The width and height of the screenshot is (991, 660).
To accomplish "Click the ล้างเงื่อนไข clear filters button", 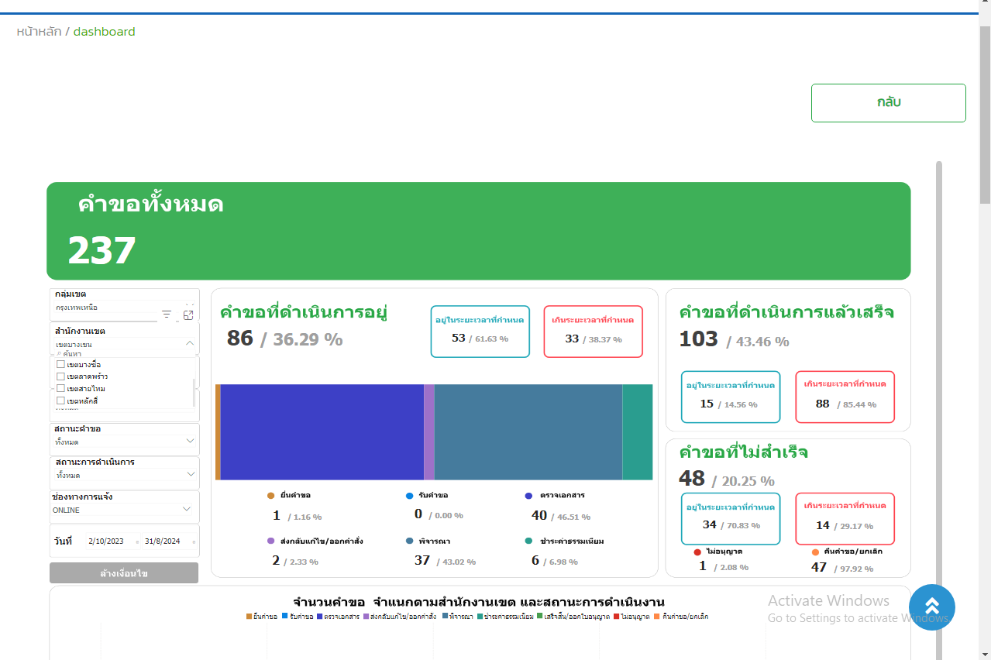I will coord(124,573).
